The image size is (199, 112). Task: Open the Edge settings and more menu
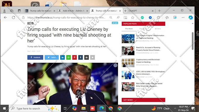183,18
